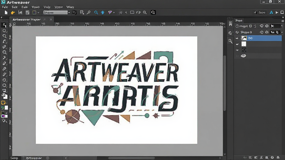Open the Wars menu
The width and height of the screenshot is (285, 160).
(x=70, y=7)
